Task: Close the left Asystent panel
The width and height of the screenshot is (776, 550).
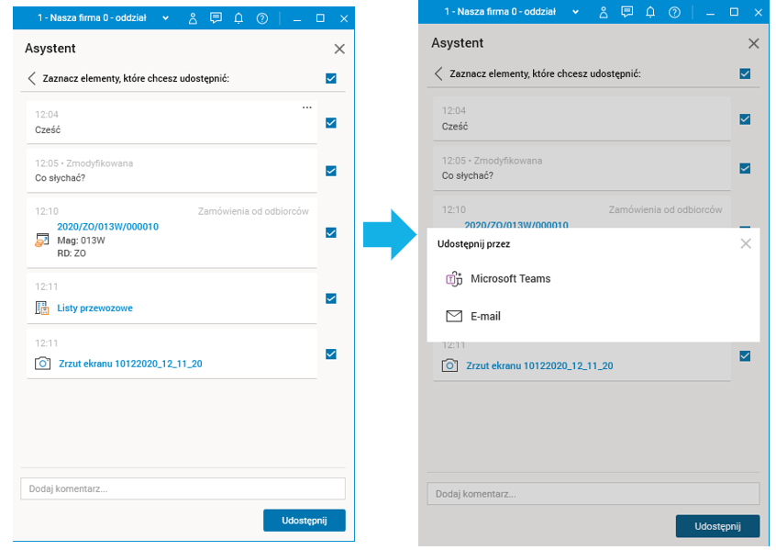Action: click(x=339, y=49)
